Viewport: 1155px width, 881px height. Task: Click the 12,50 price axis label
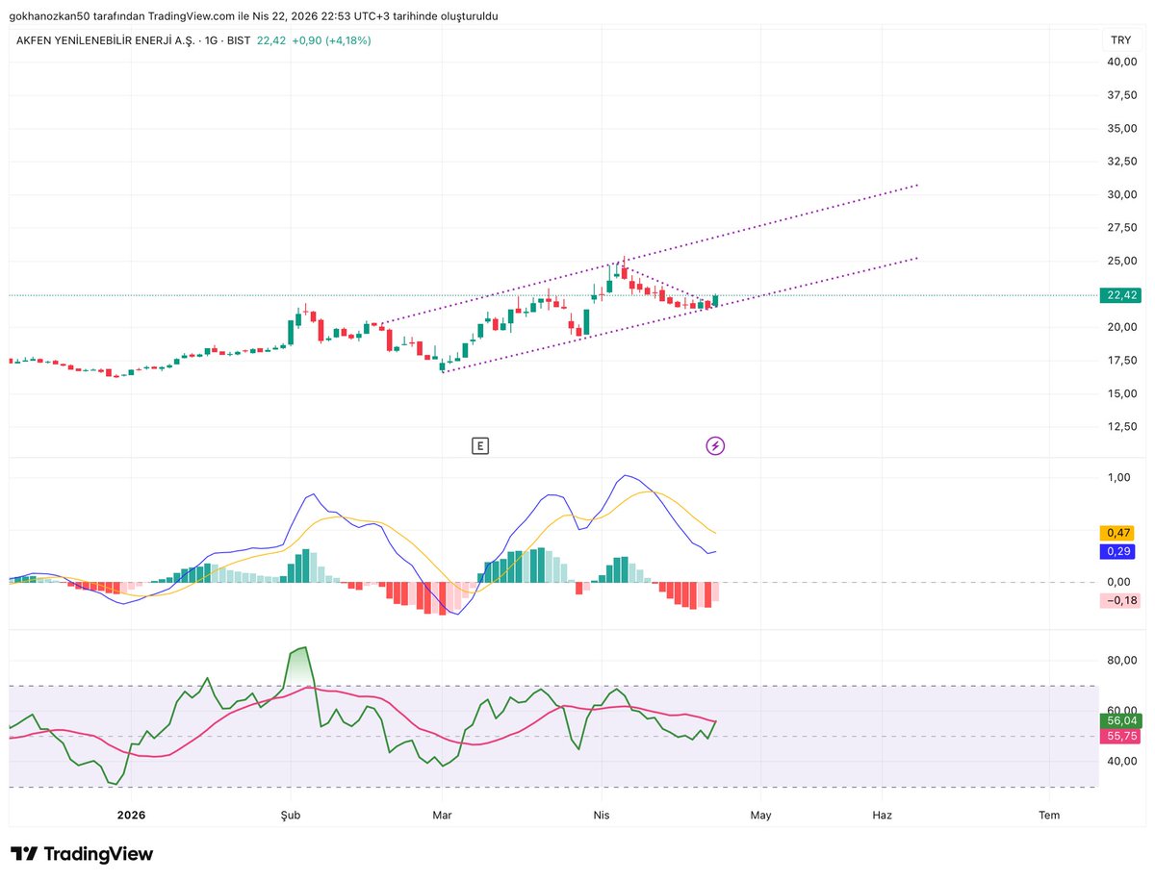(x=1122, y=426)
